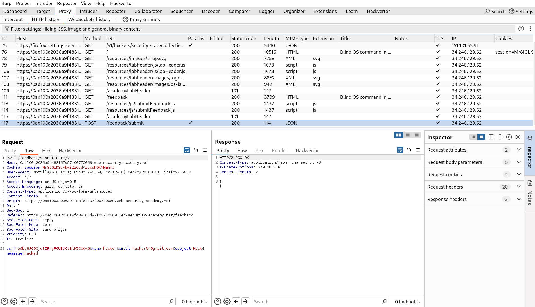Go to next Request search match
The height and width of the screenshot is (307, 535).
point(32,301)
